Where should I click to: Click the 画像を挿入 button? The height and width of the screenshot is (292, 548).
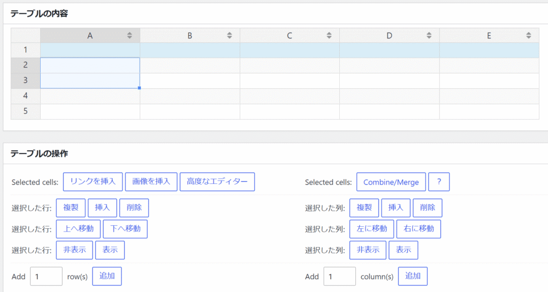(x=151, y=182)
